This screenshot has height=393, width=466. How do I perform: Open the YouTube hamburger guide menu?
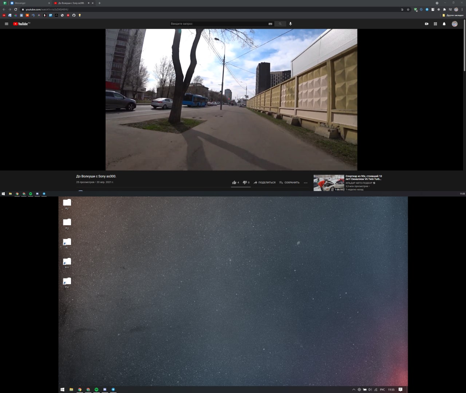(x=6, y=24)
